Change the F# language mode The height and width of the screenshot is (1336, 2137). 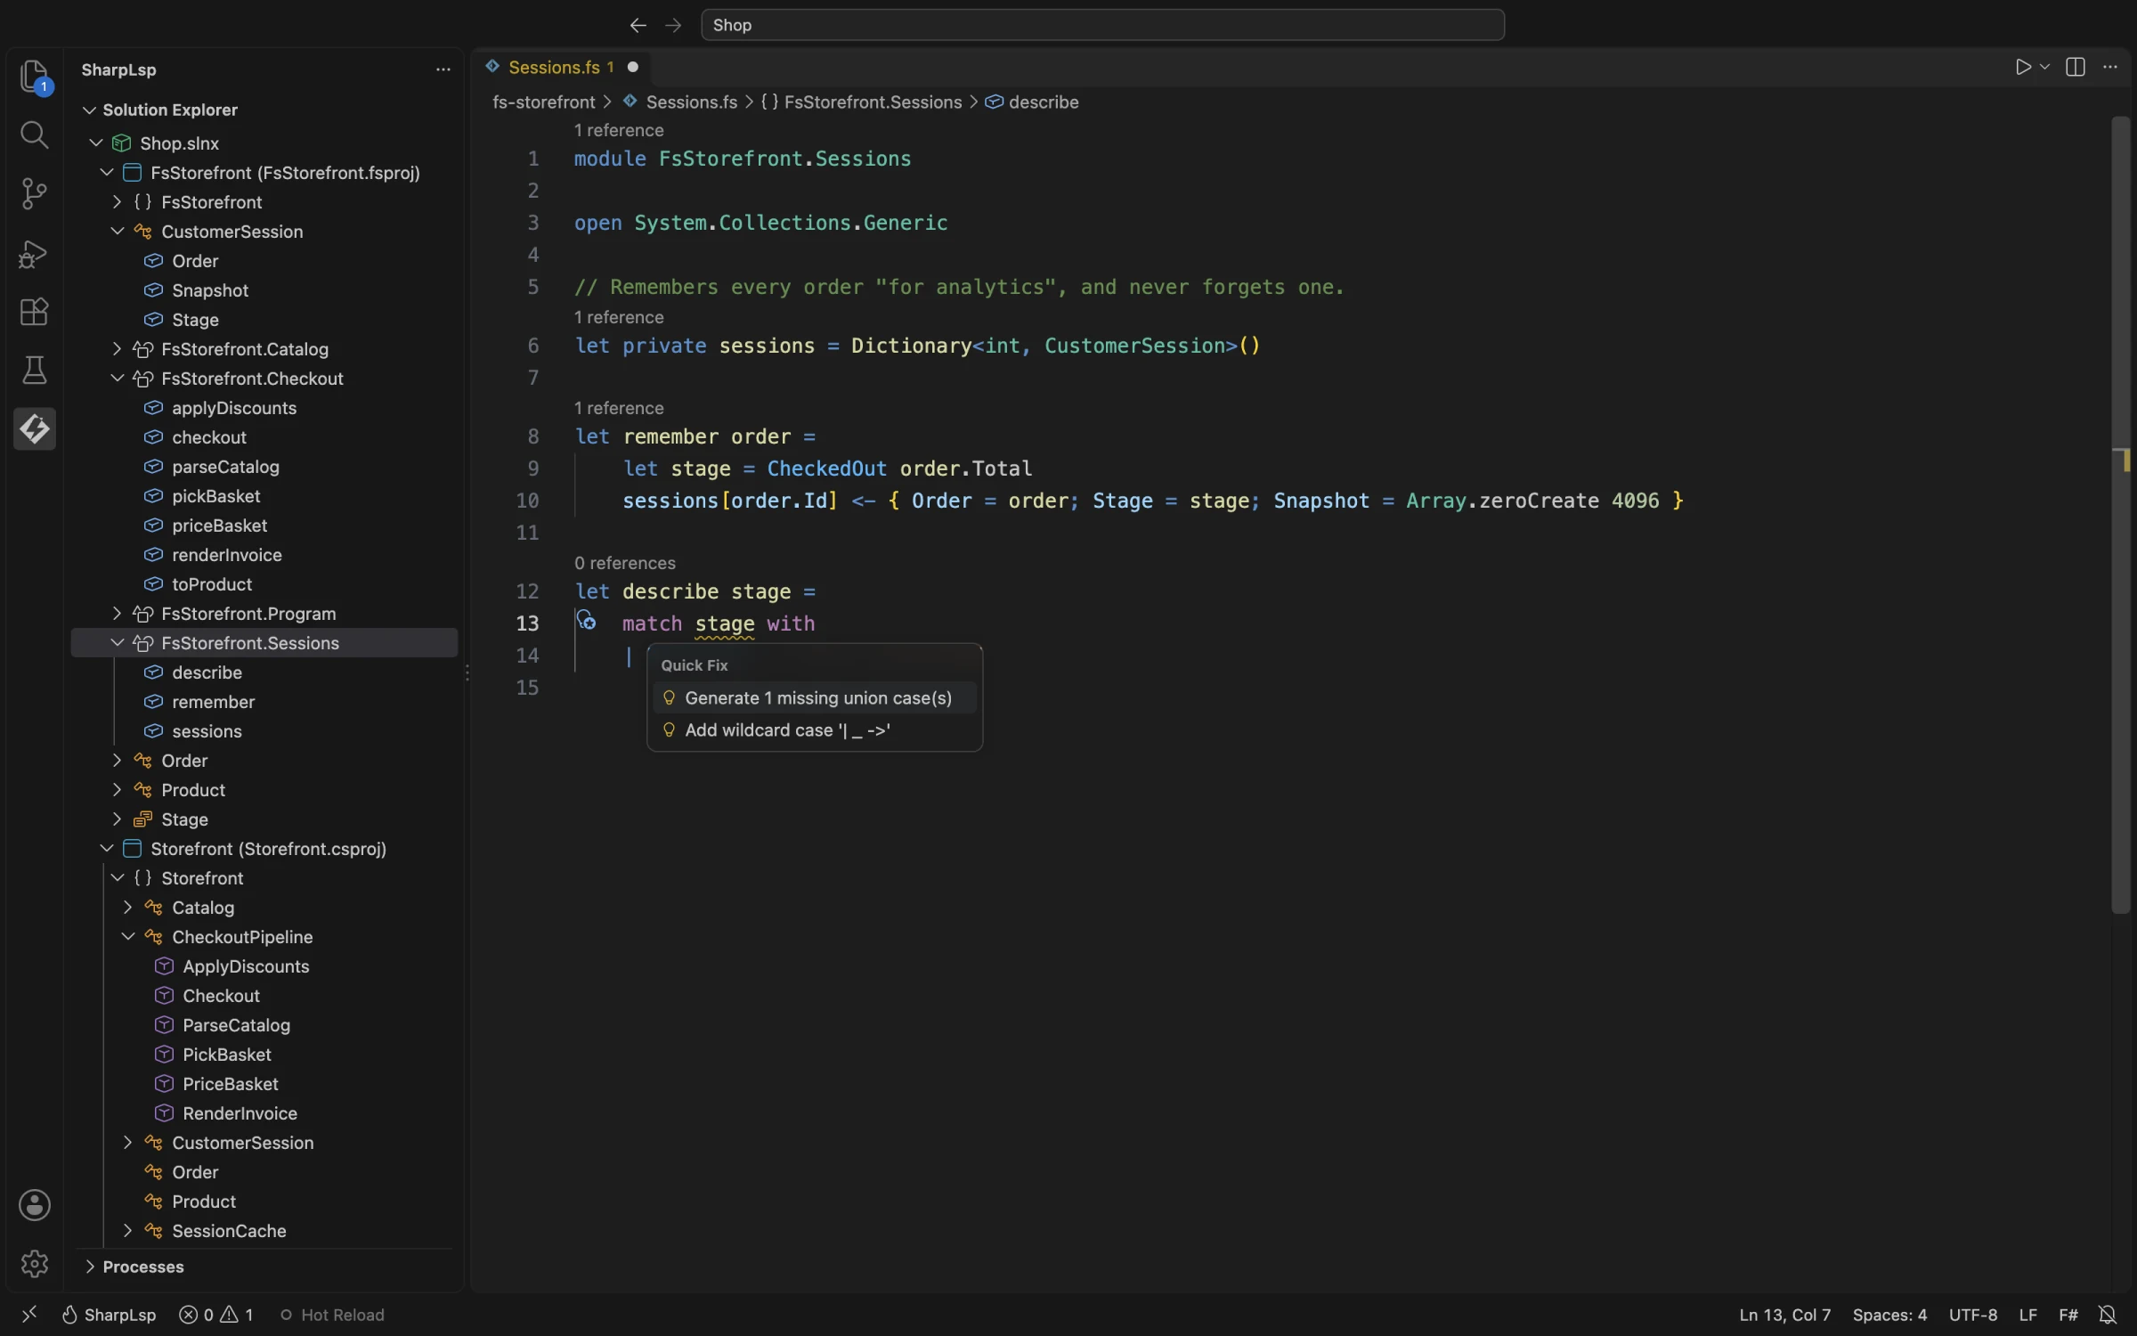[2068, 1315]
